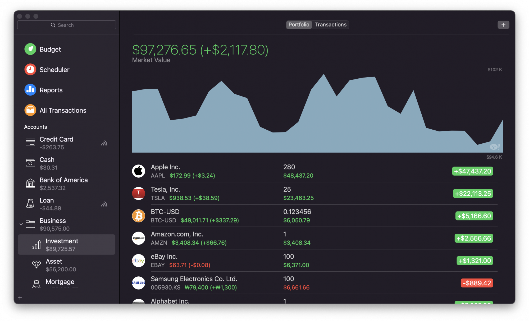Select the Credit Card account
529x321 pixels.
click(x=56, y=143)
